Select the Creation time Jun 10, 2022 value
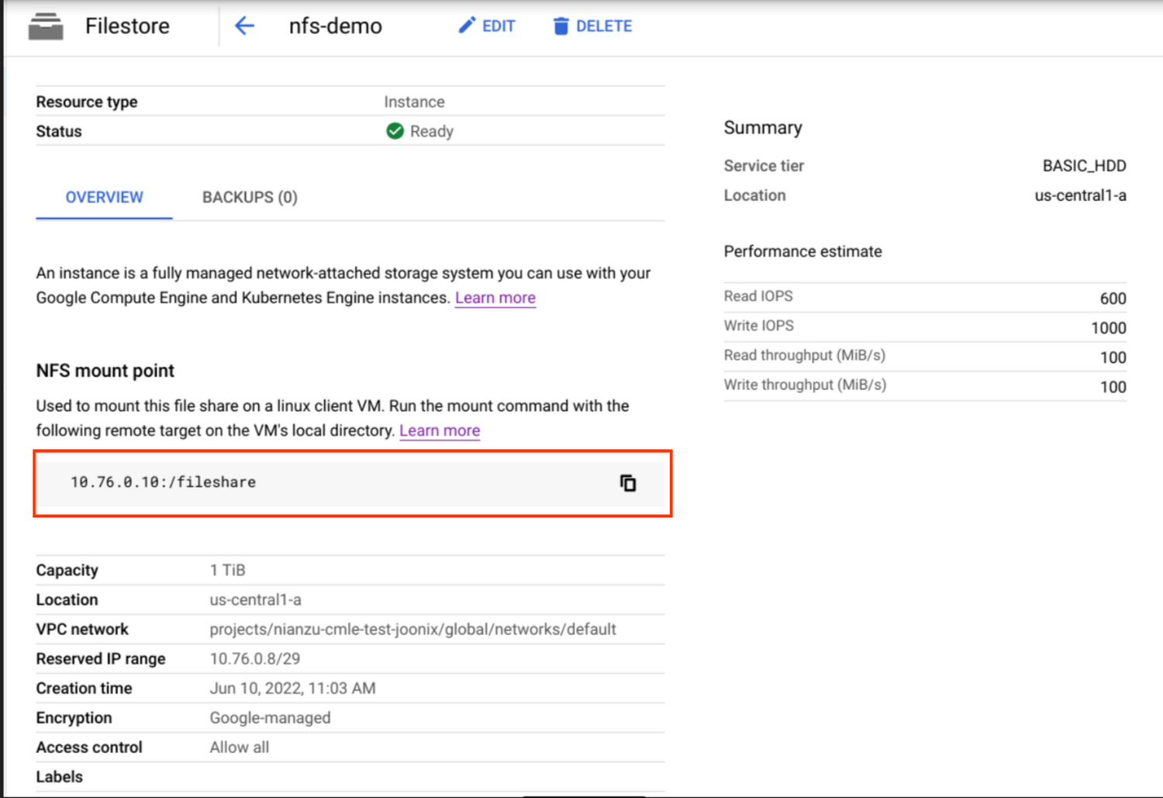The image size is (1163, 798). pyautogui.click(x=292, y=688)
